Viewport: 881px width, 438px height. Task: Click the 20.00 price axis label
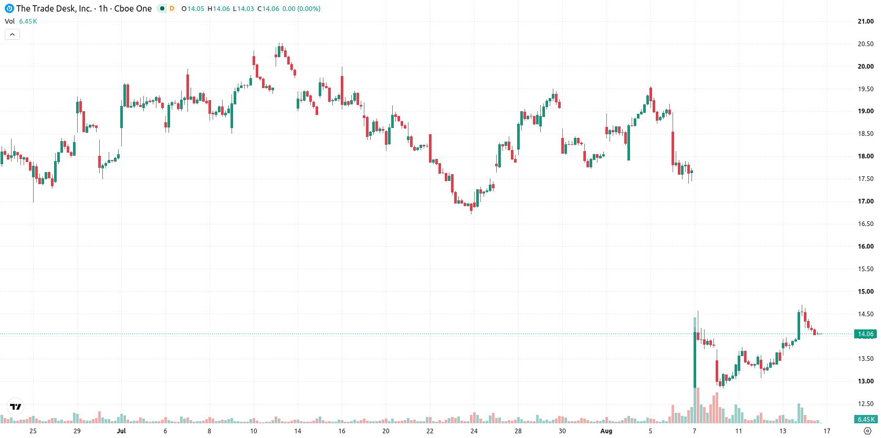coord(866,67)
